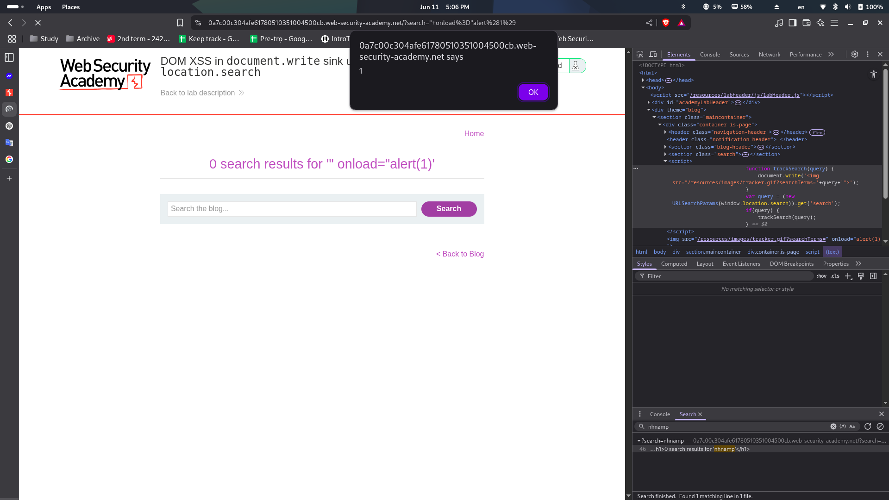The height and width of the screenshot is (500, 889).
Task: Close the DevTools bottom drawer
Action: tap(882, 414)
